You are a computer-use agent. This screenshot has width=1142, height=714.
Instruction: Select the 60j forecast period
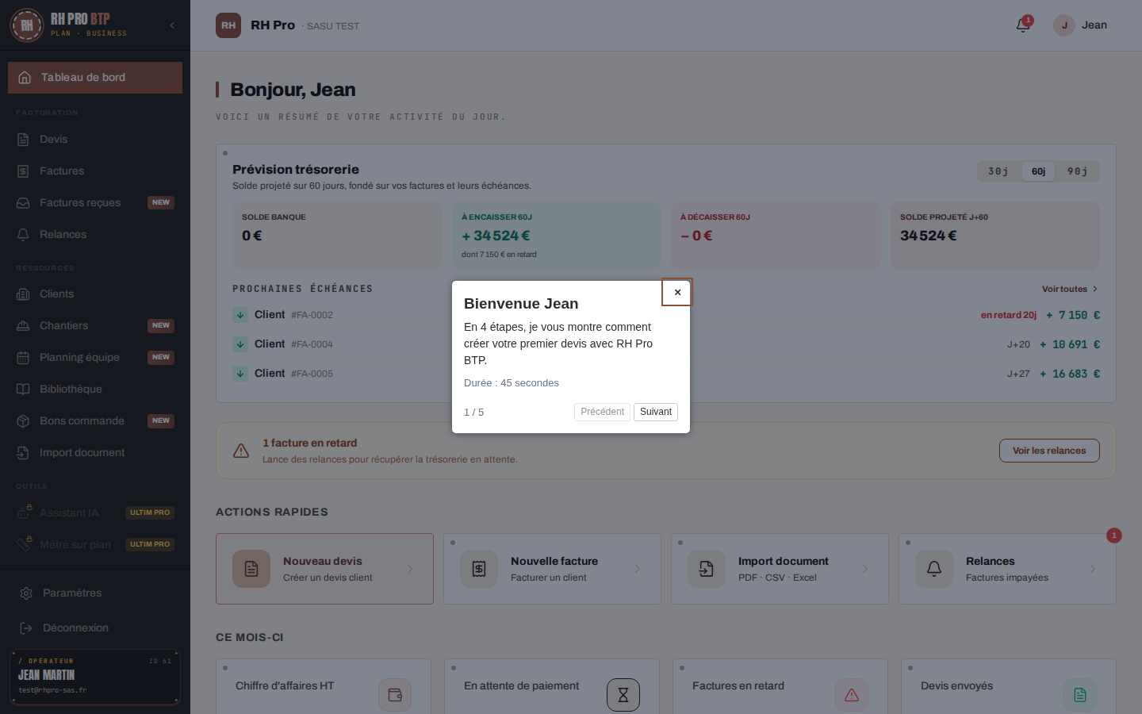tap(1038, 171)
